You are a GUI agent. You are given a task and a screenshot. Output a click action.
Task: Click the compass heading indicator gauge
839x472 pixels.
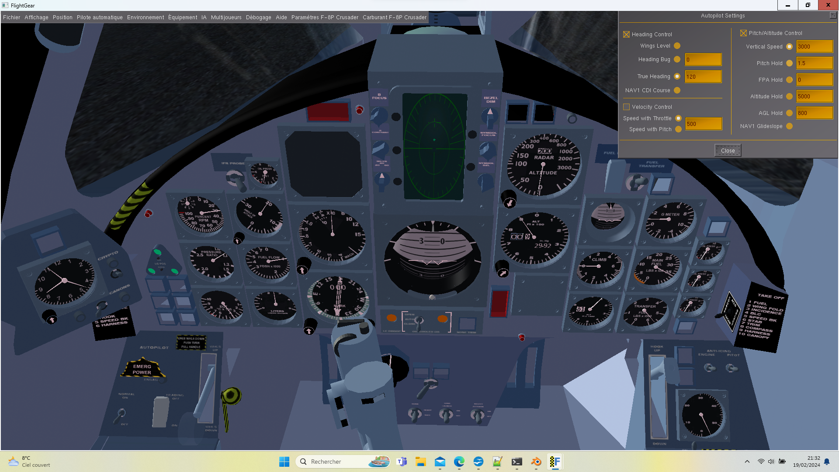pos(338,297)
